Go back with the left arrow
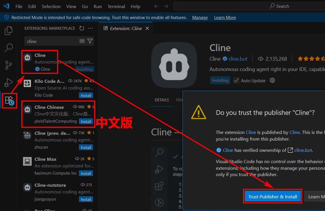 point(156,6)
